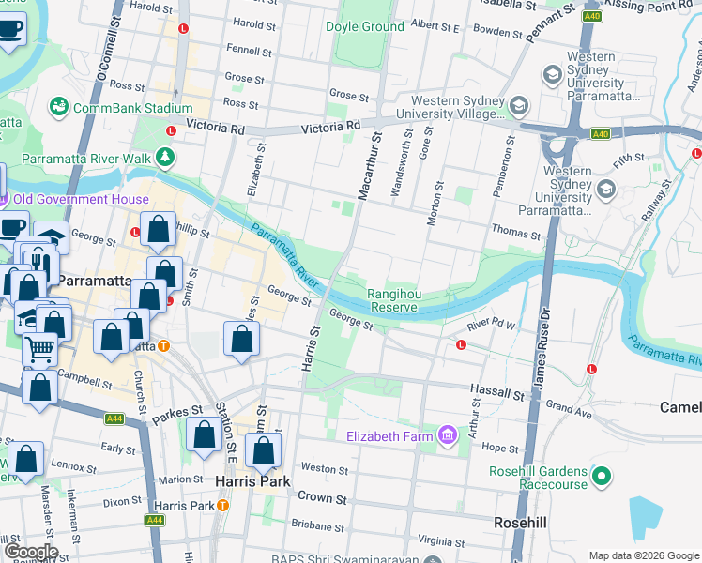Click the light rail stop icon on River Rd W
702x563 pixels.
[461, 344]
